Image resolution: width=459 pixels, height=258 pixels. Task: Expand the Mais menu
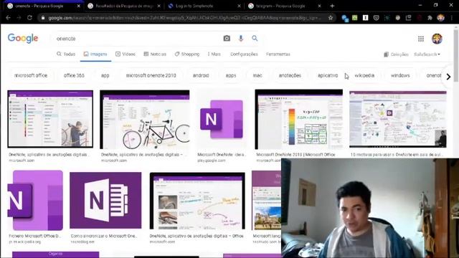point(214,54)
